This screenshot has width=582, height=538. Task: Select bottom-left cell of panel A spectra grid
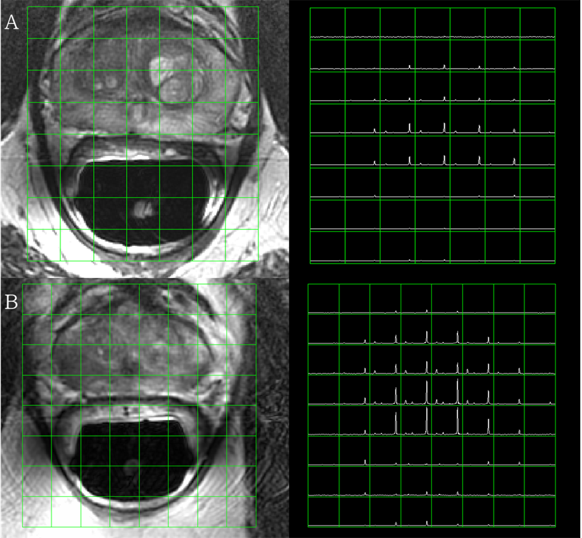click(328, 247)
